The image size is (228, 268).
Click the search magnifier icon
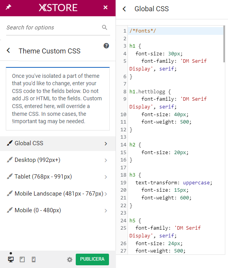[x=105, y=27]
